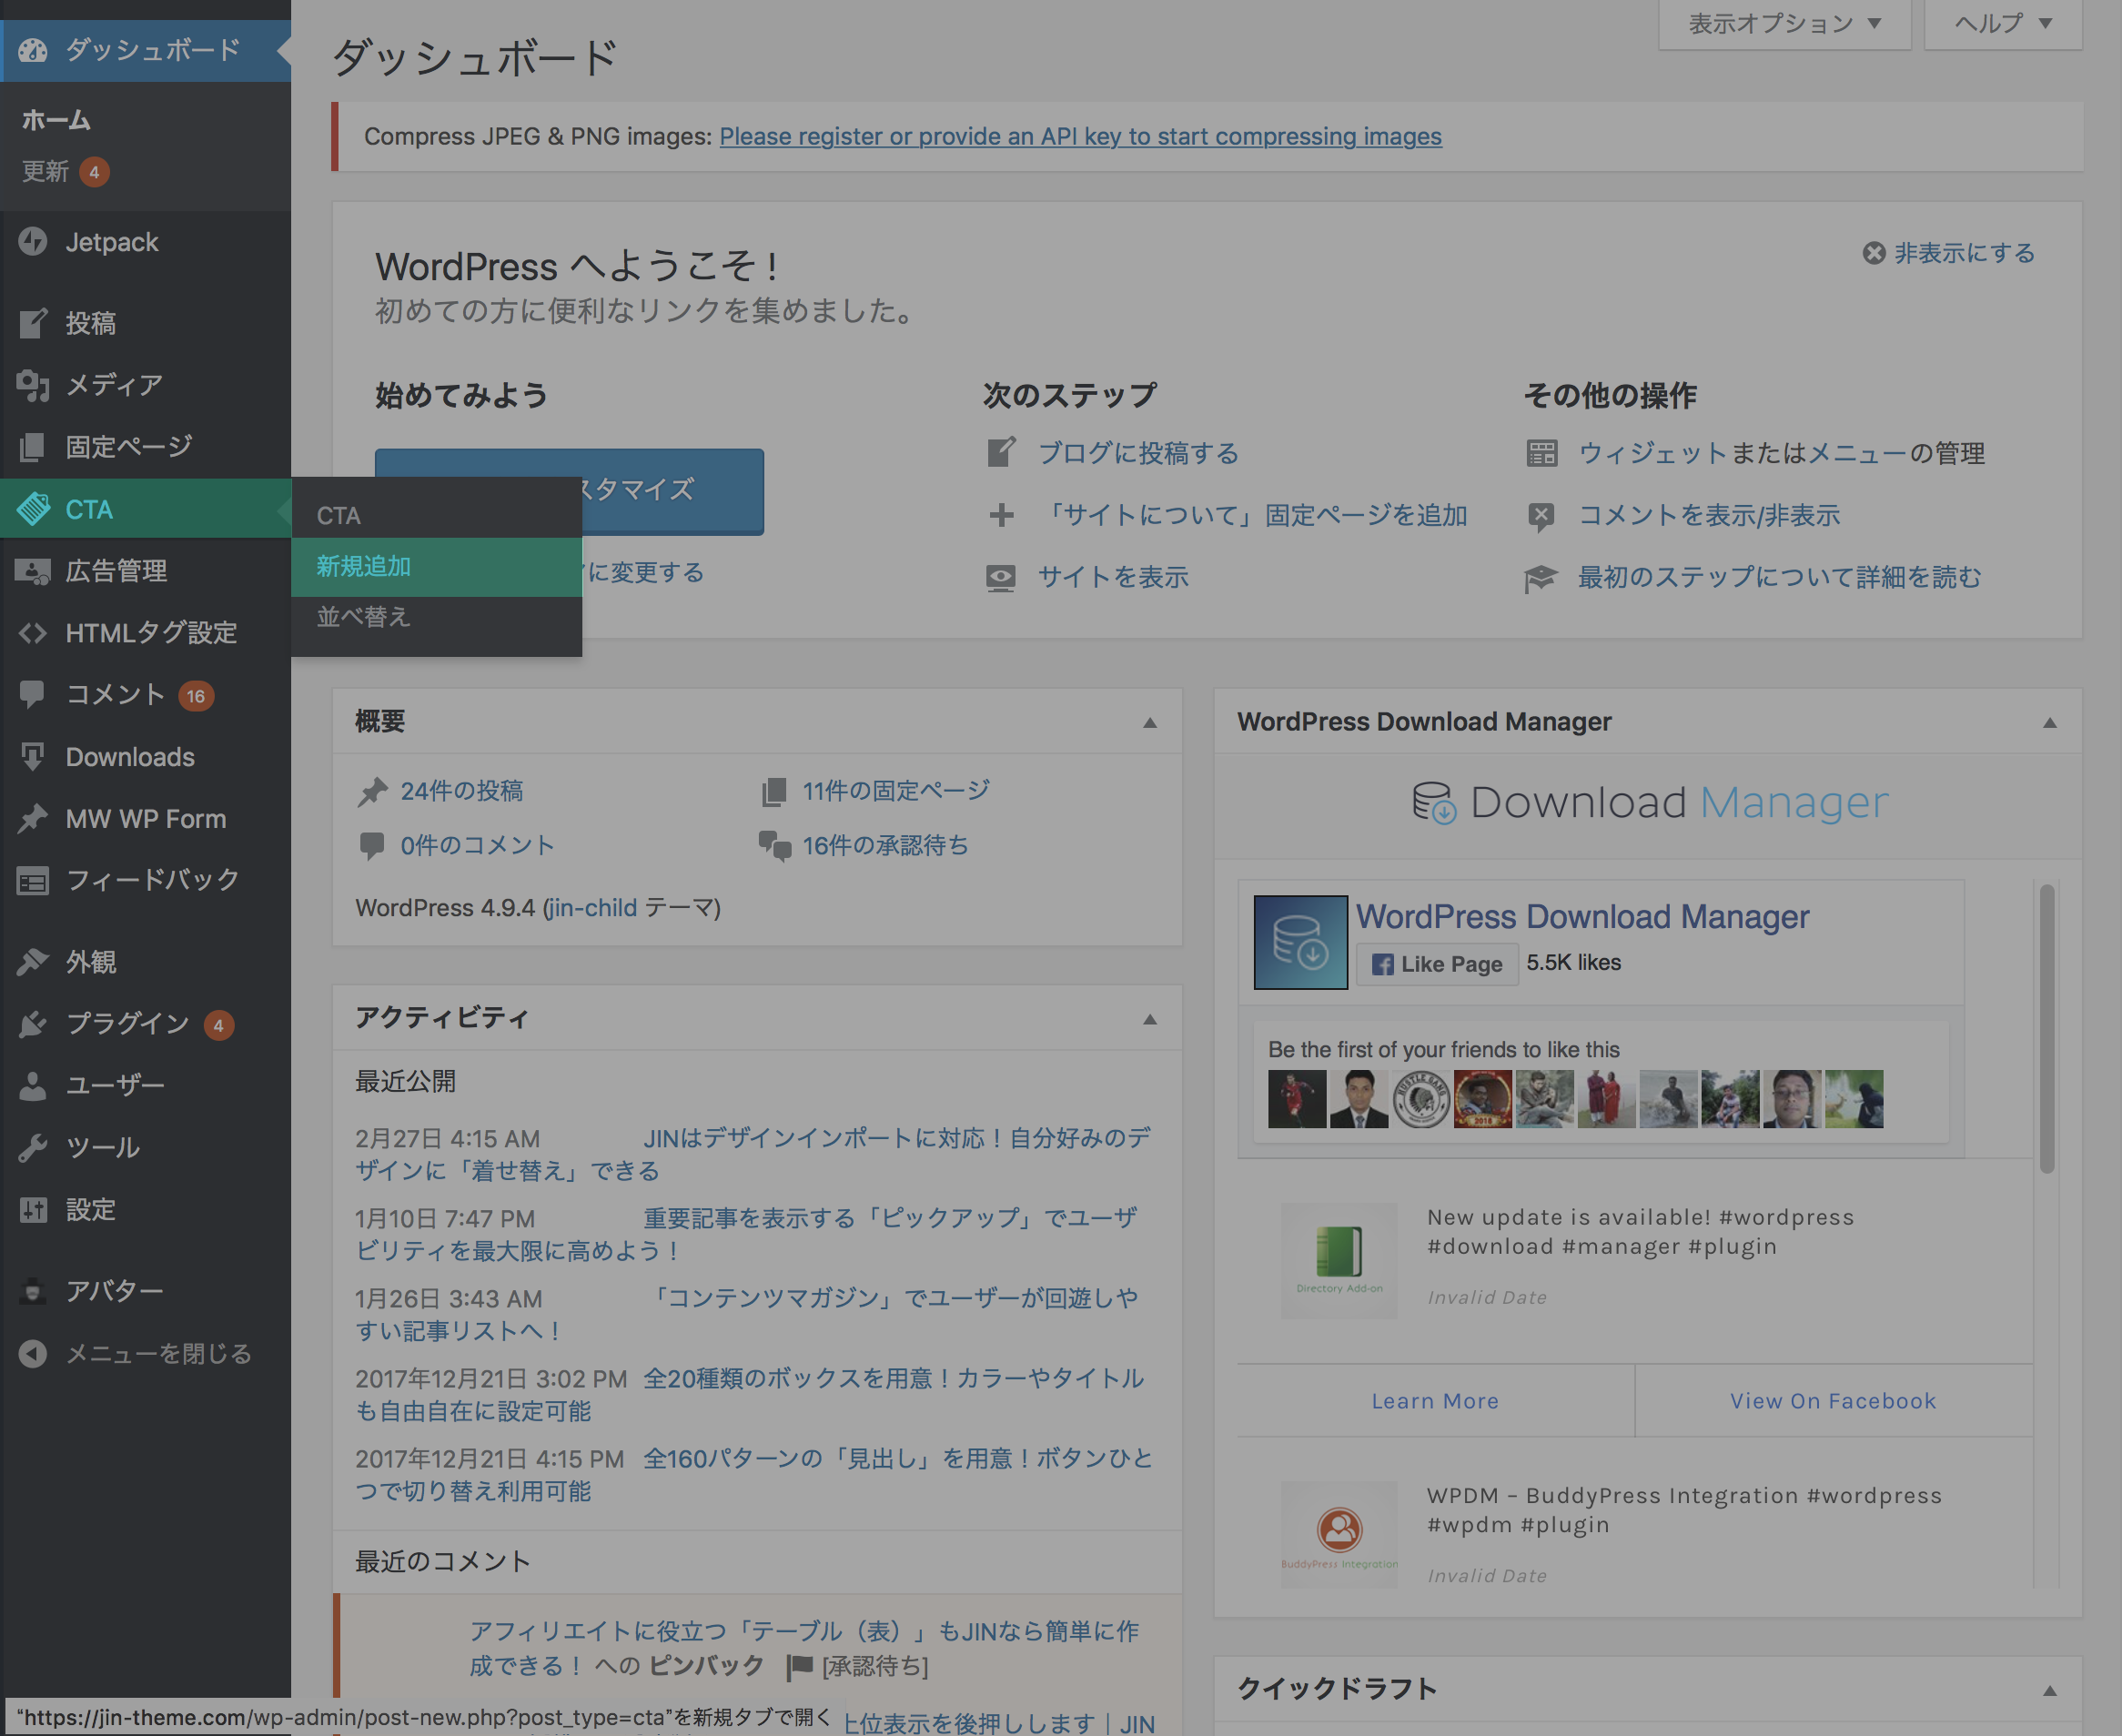Click the プラグイン plug icon

click(33, 1024)
